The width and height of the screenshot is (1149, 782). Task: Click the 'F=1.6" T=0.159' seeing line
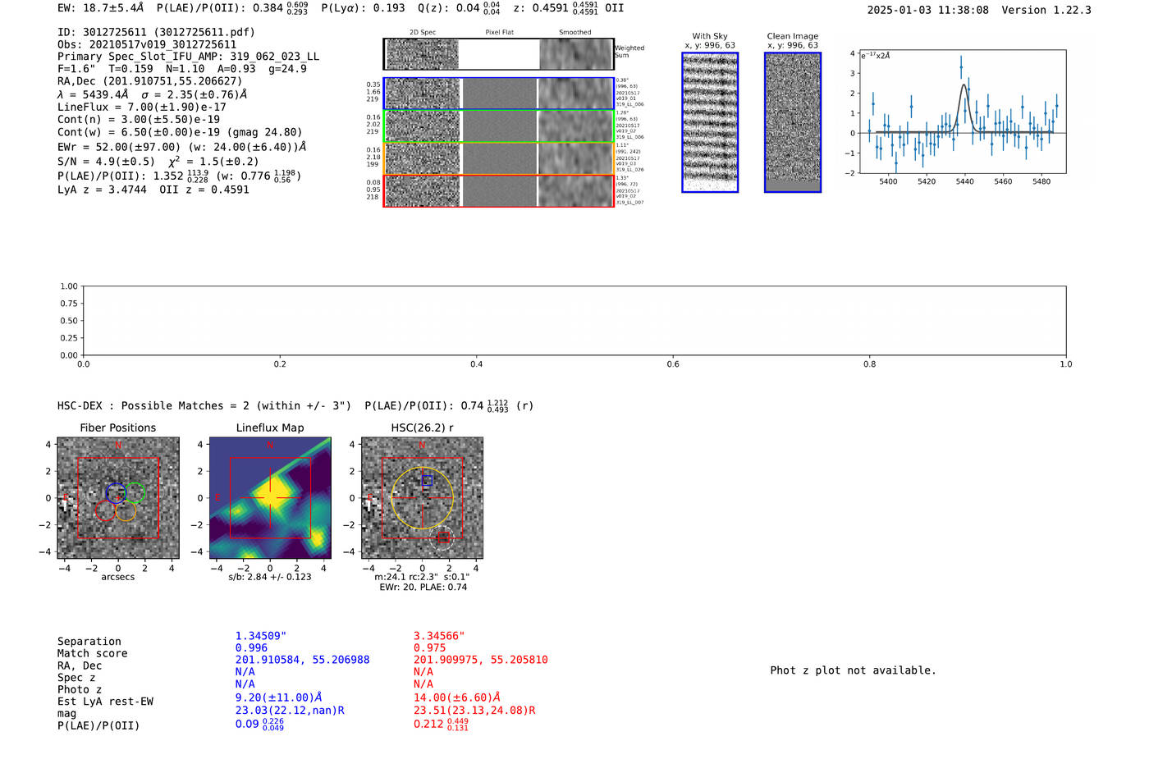(182, 70)
